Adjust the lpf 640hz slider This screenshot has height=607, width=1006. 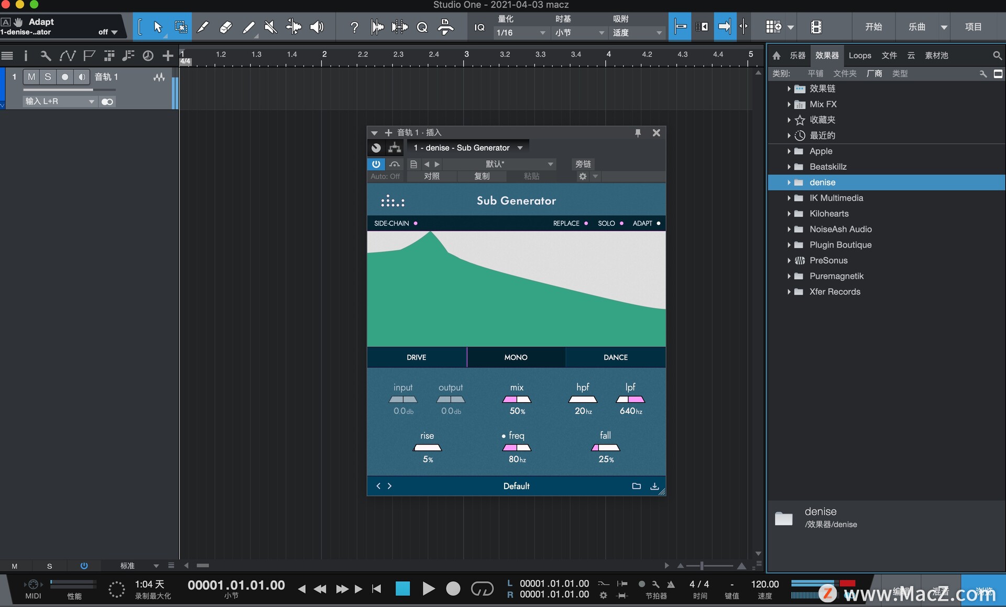[630, 400]
